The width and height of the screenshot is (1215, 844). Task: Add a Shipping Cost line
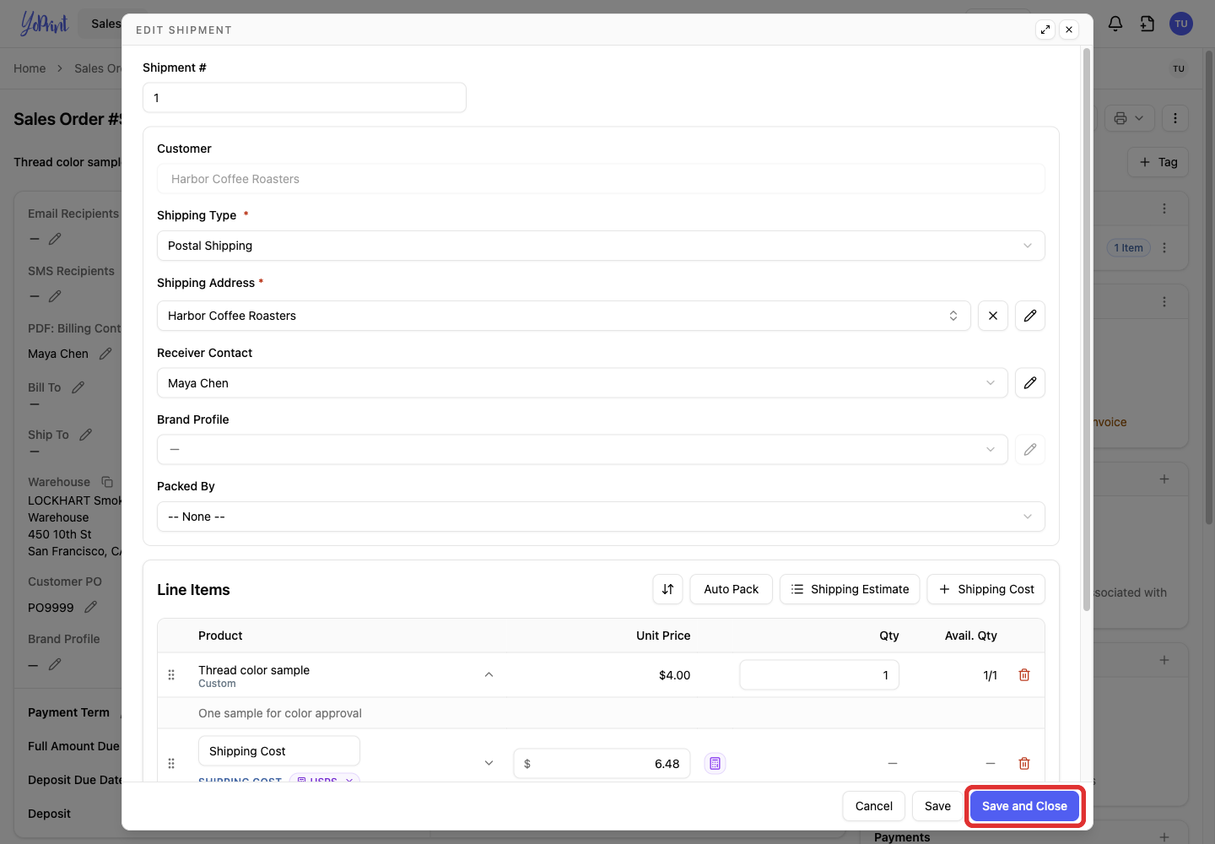pyautogui.click(x=986, y=589)
